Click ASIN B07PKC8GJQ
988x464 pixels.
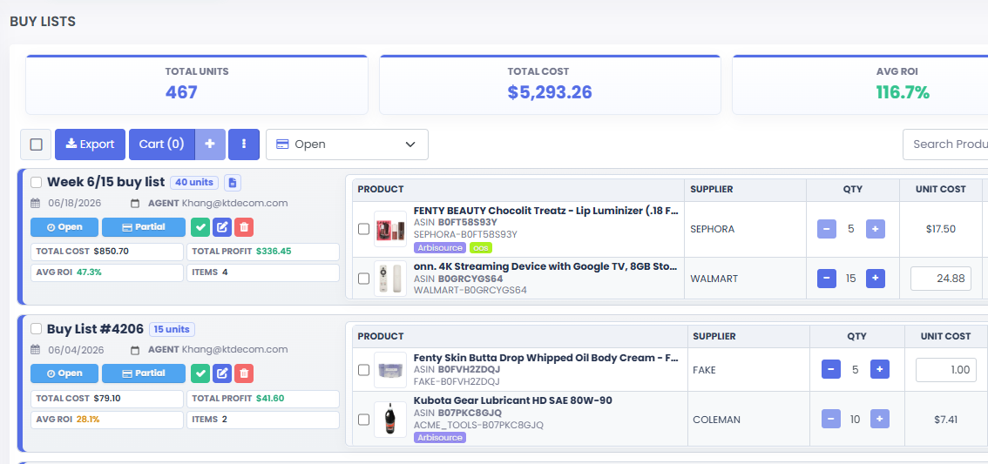point(470,413)
